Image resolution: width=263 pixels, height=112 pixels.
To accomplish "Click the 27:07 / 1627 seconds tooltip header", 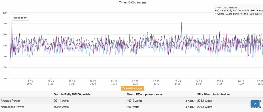I will tap(226, 8).
